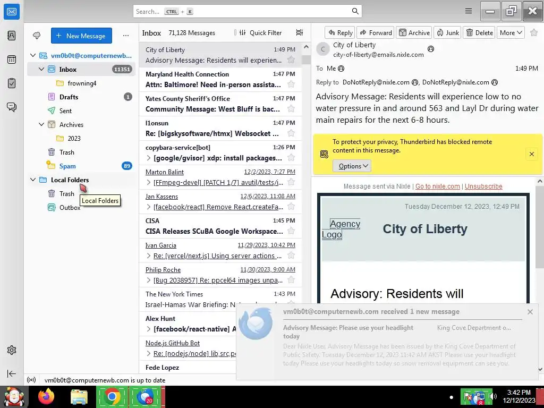
Task: Mark the message as Junk
Action: point(447,32)
